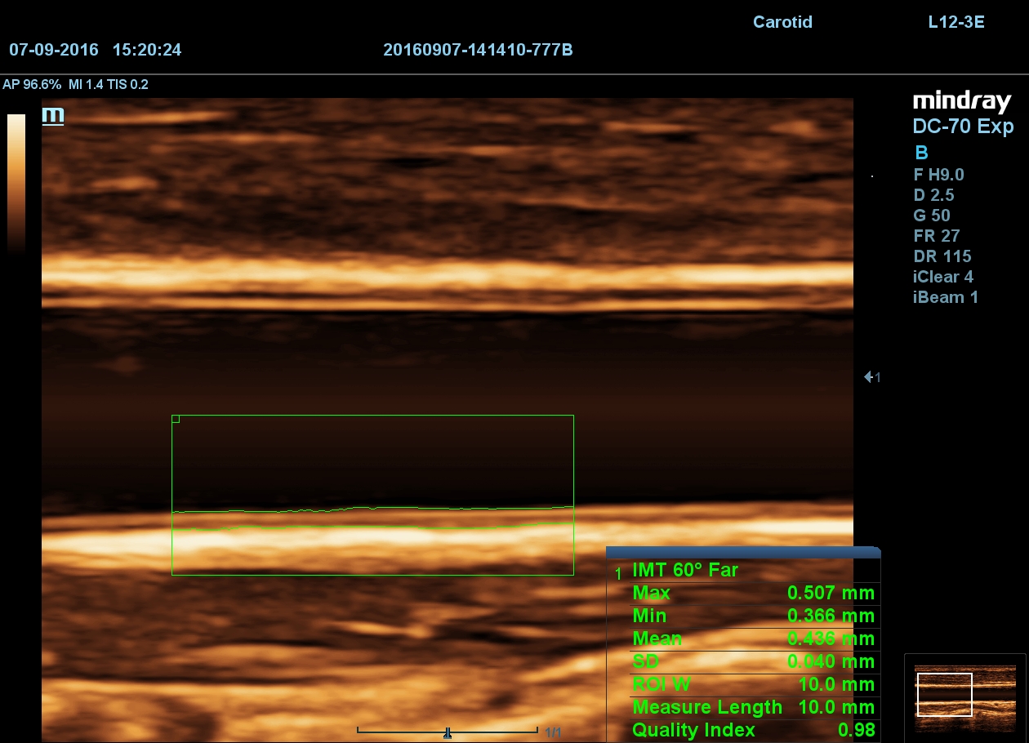Click the patient ID 20160907-141410-777B
Image resolution: width=1029 pixels, height=743 pixels.
point(478,50)
